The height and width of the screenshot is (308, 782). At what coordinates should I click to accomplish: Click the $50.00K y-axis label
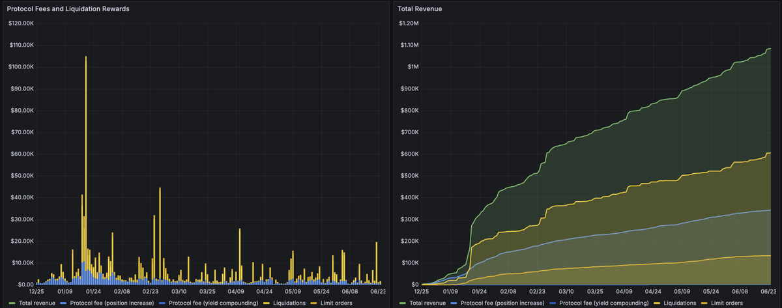22,176
